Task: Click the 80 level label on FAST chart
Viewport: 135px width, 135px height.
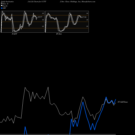Action: pyautogui.click(x=43, y=13)
